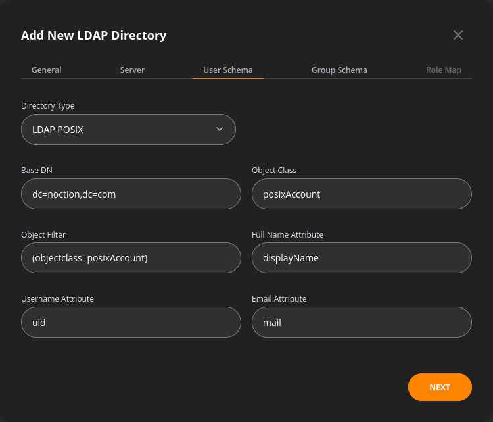
Task: Click the Add New LDAP Directory title
Action: click(x=94, y=36)
